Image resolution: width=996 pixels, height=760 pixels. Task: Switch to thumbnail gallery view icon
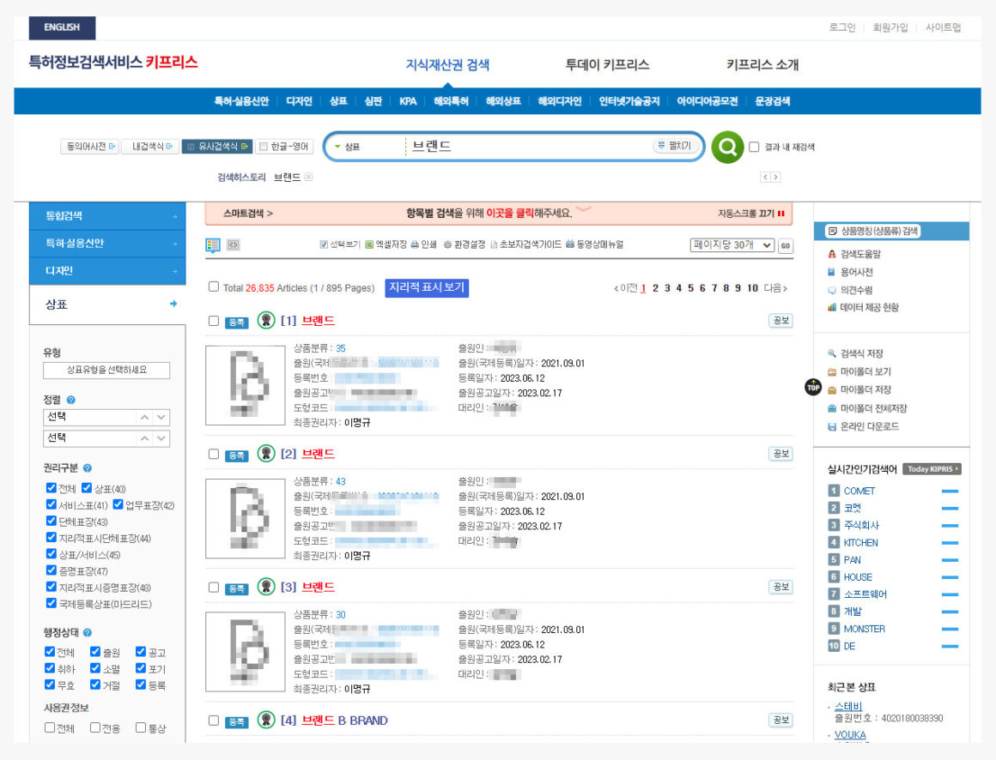click(234, 245)
